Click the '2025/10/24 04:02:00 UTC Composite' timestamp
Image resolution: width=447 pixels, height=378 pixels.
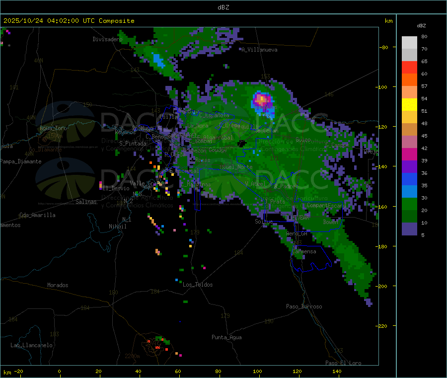[x=69, y=21]
